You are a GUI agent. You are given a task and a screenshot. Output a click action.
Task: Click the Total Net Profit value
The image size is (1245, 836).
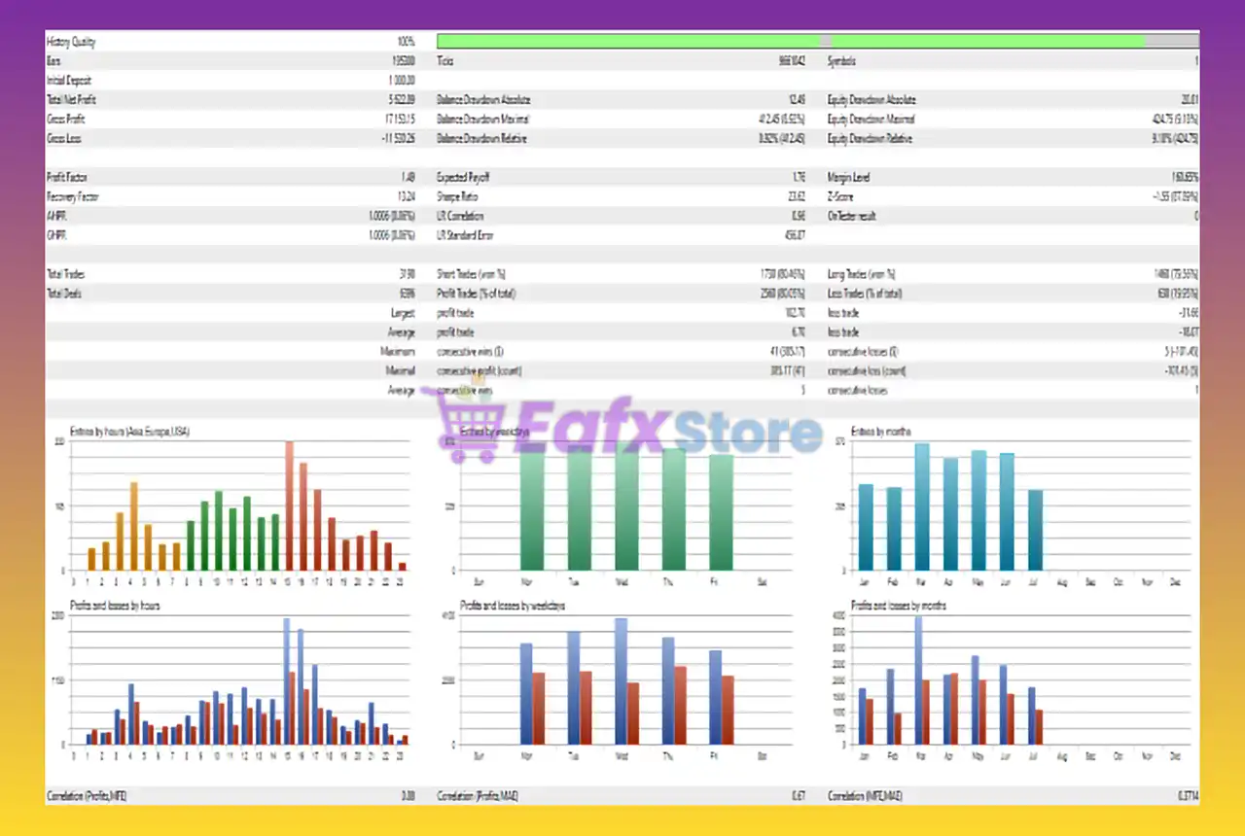(x=403, y=99)
